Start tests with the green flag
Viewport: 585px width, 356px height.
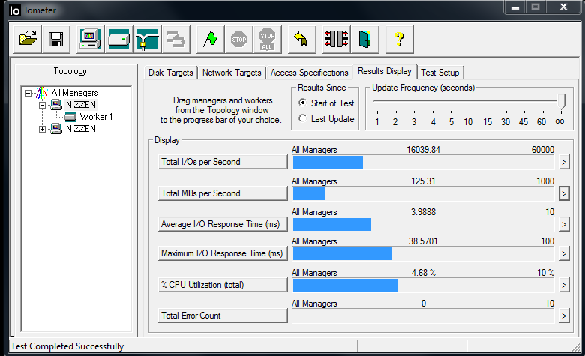click(x=211, y=39)
